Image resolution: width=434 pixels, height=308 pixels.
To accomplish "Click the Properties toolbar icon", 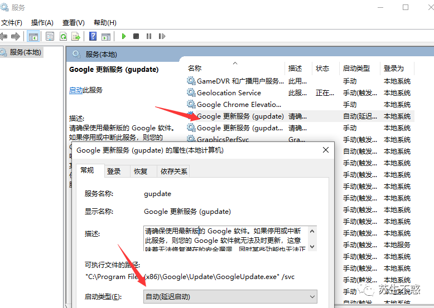I will pyautogui.click(x=50, y=36).
